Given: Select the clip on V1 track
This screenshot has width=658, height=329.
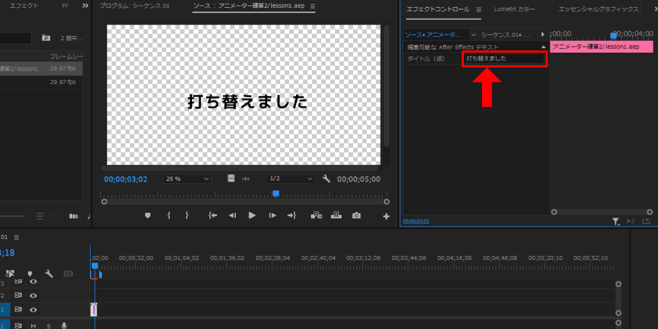Looking at the screenshot, I should pyautogui.click(x=94, y=309).
